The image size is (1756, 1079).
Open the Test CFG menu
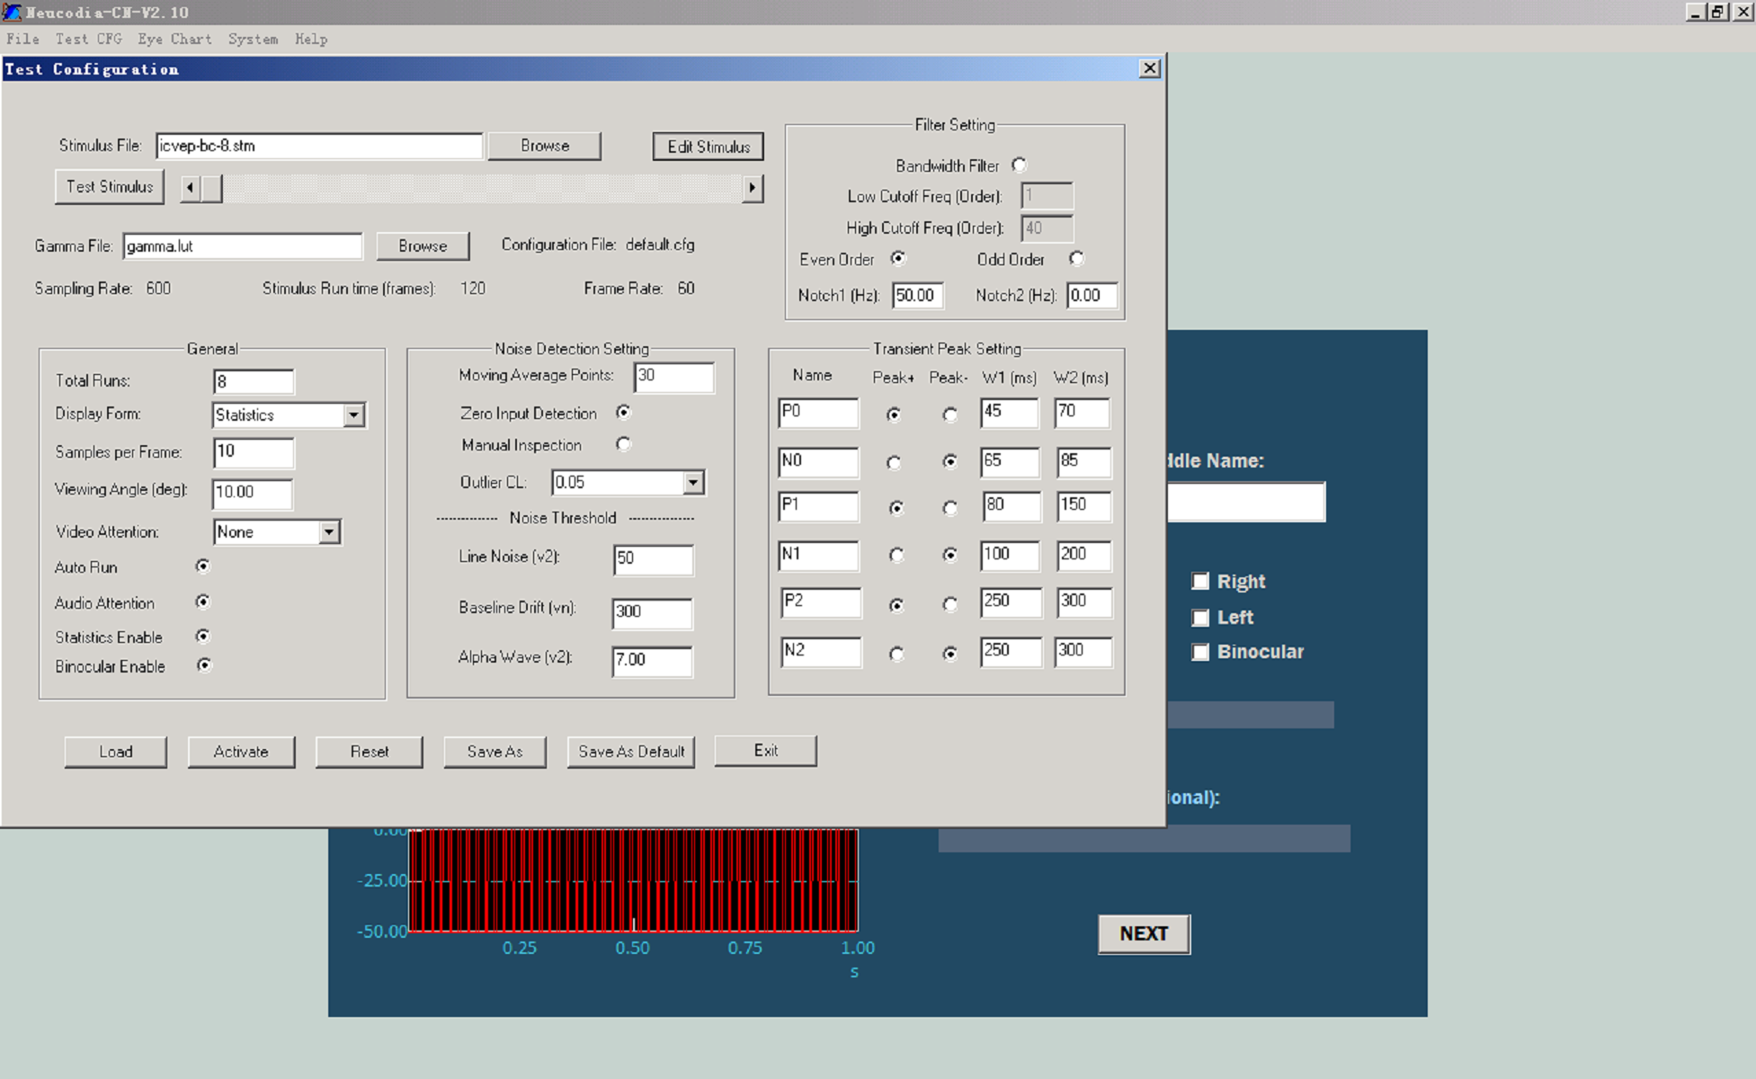(x=88, y=39)
